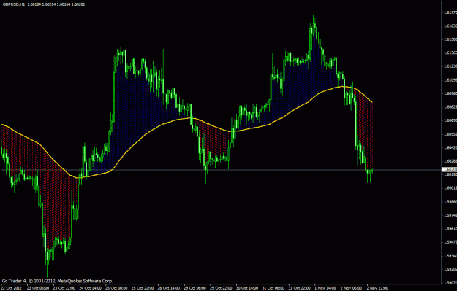457x291 pixels.
Task: Click the MetaQuotes Software Corp. copyright text
Action: pos(58,281)
